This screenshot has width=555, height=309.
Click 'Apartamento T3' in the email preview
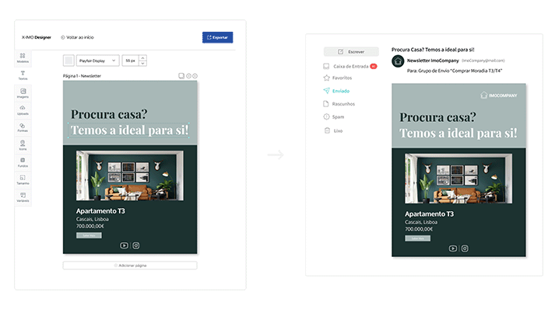[x=430, y=214]
